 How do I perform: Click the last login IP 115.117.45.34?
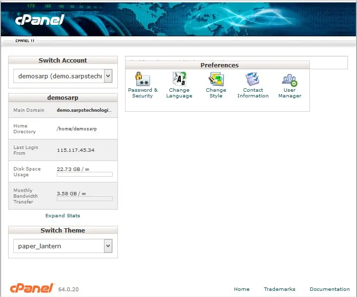75,150
